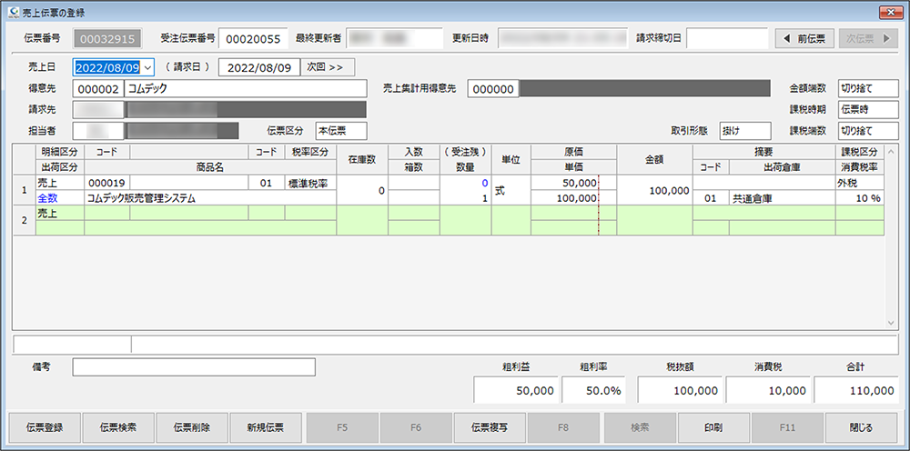Image resolution: width=910 pixels, height=451 pixels.
Task: Click the 次伝票 next slip button
Action: click(x=867, y=39)
